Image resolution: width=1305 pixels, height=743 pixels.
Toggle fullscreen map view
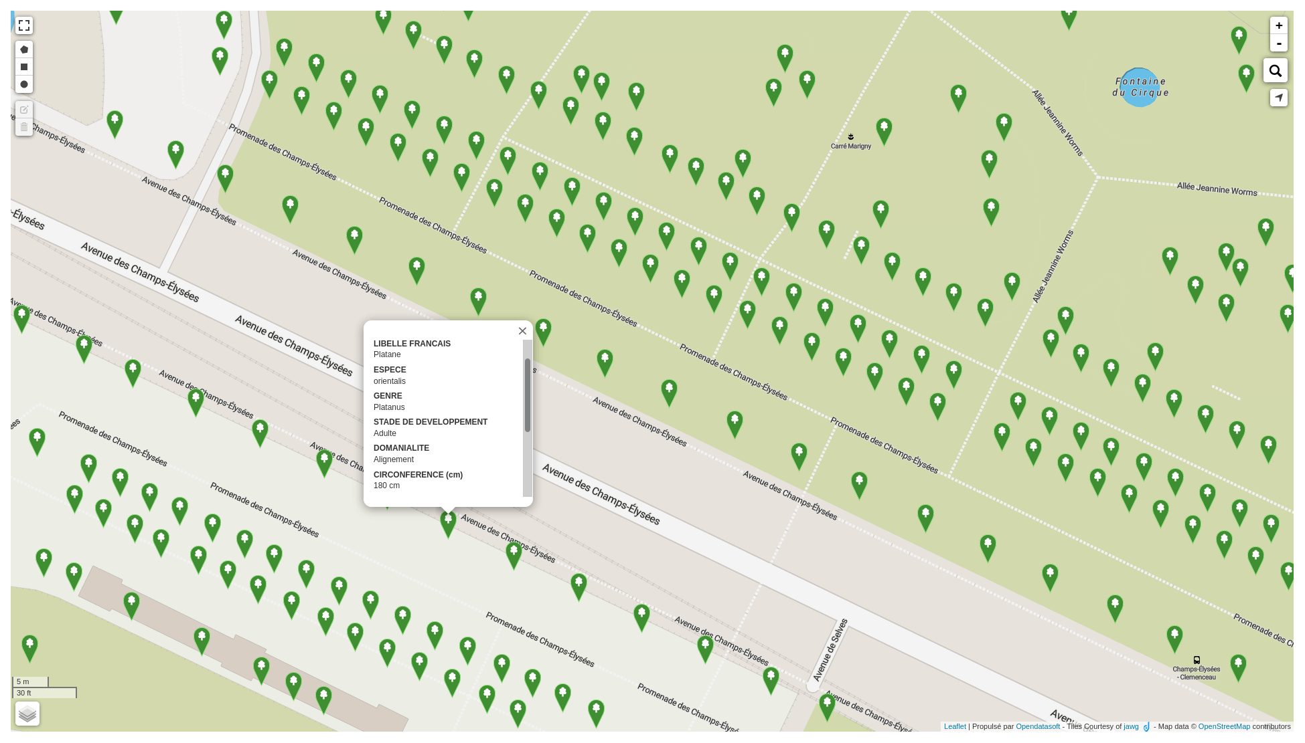click(x=24, y=25)
